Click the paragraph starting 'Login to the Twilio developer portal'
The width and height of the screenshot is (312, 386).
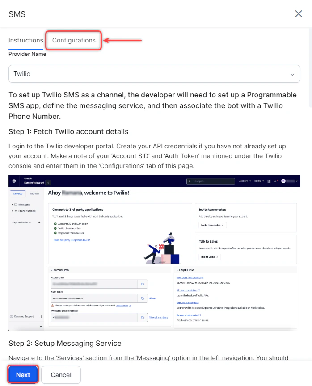[147, 156]
